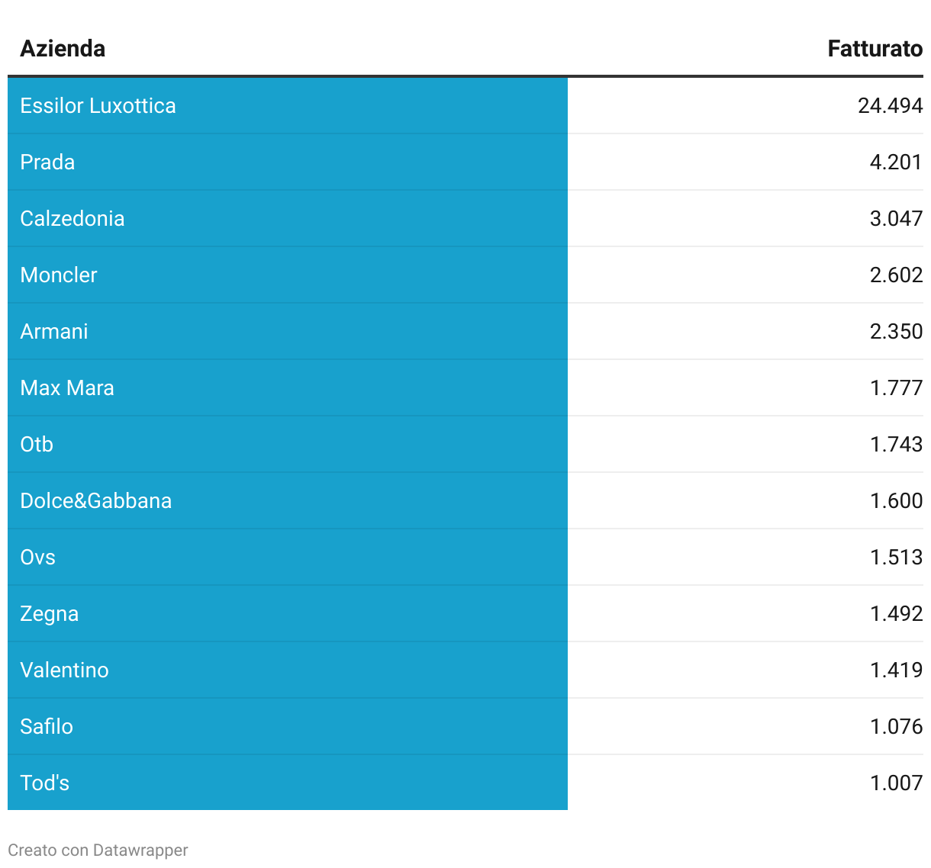The height and width of the screenshot is (868, 931).
Task: Select the Otb company name
Action: pyautogui.click(x=37, y=445)
